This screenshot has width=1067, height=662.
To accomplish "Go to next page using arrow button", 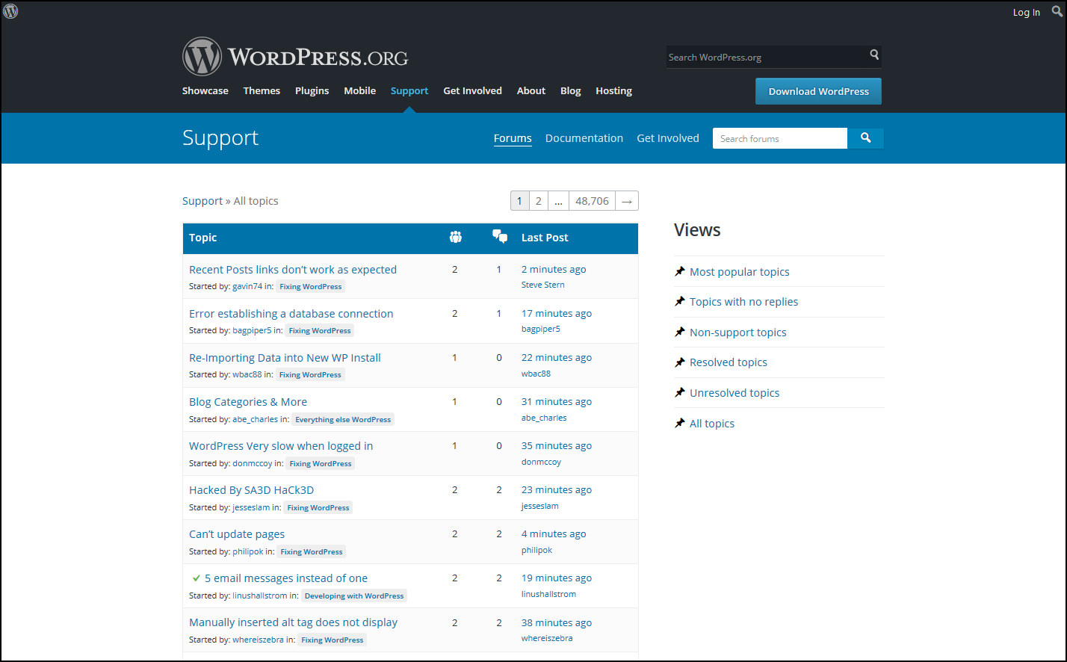I will tap(627, 201).
